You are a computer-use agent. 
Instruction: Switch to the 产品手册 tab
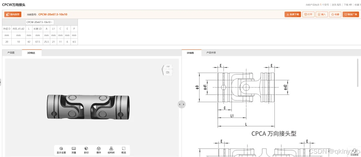(211, 53)
